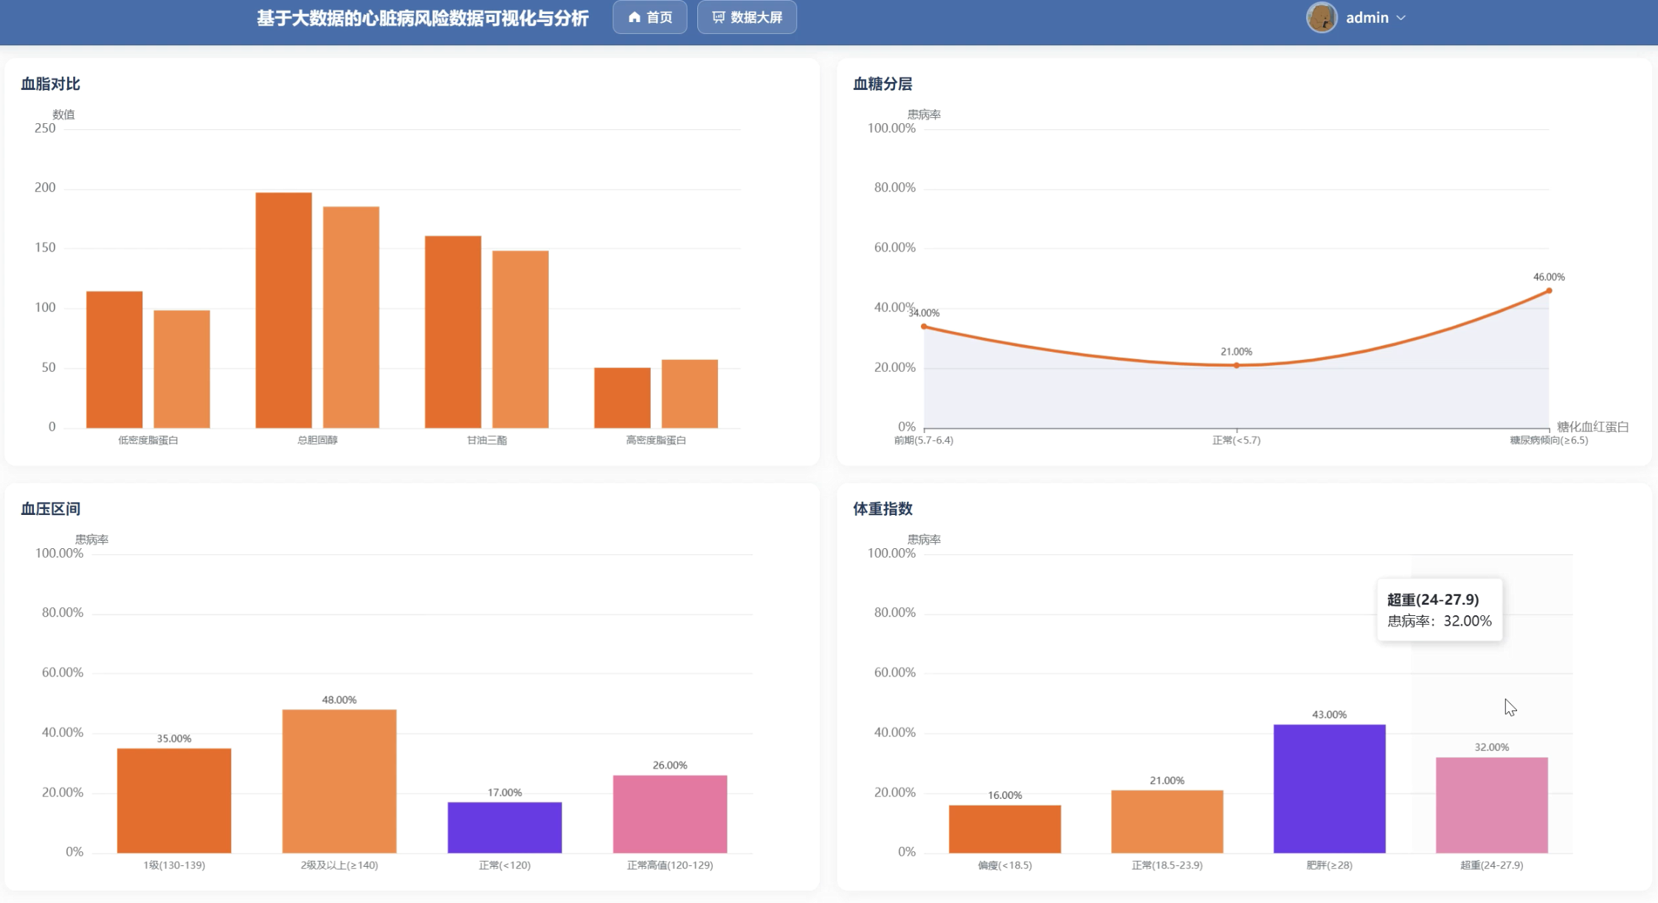
Task: Click the dark orange 高密度脂蛋白 bar
Action: pyautogui.click(x=622, y=398)
